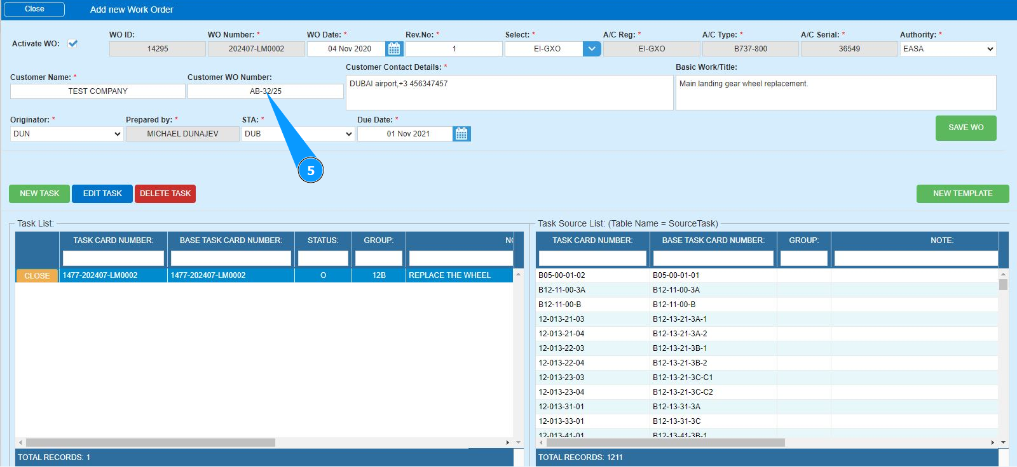Screen dimensions: 1017x467
Task: Click the NEW TASK button
Action: tap(39, 194)
